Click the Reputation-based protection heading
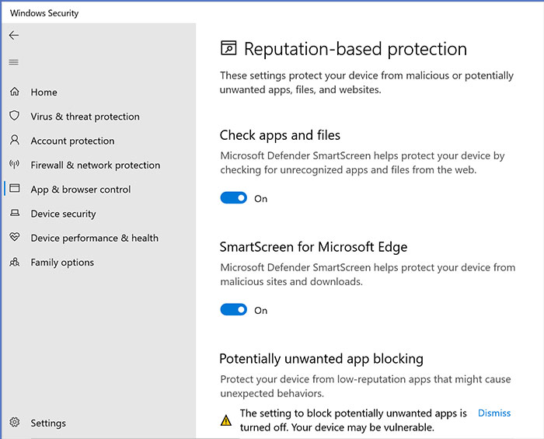 [355, 49]
